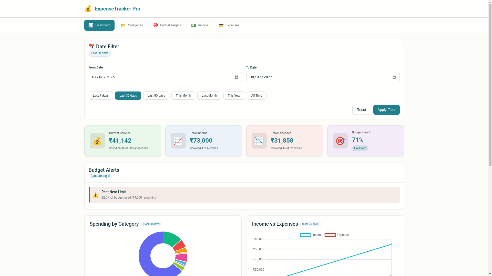Click the Rent Near Limit alert title
The width and height of the screenshot is (492, 276).
pos(114,192)
